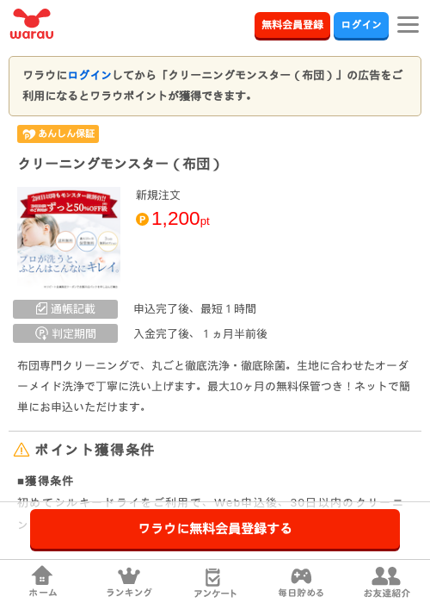Click the 1,200pt point value
The height and width of the screenshot is (603, 430).
point(181,219)
